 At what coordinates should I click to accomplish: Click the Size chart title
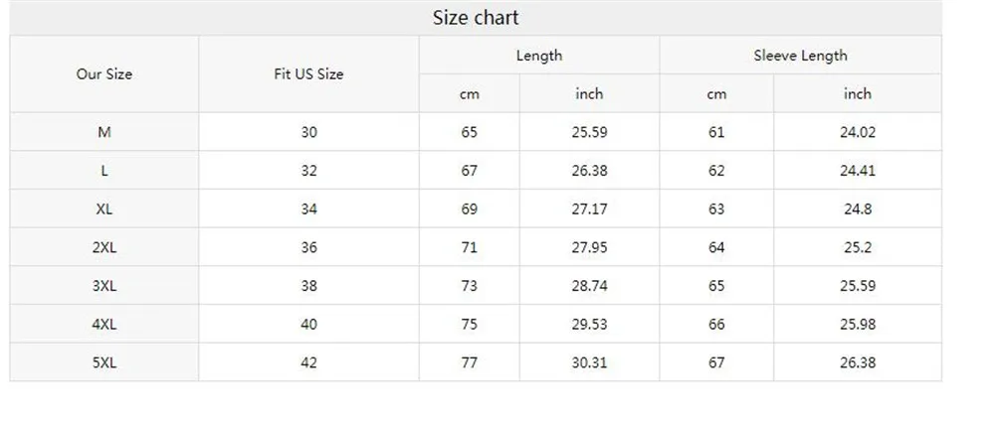coord(476,18)
